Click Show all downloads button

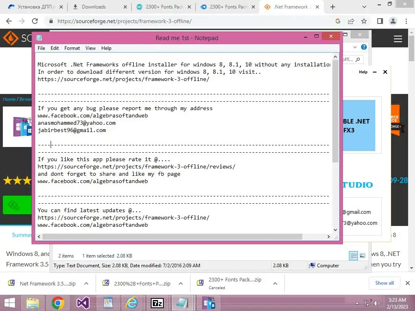point(384,283)
